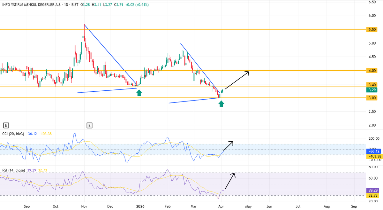Viewport: 383px width, 210px height.
Task: Click the 6.50 price axis label
Action: coord(372,2)
